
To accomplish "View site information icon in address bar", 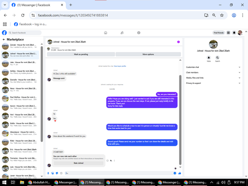I will click(x=33, y=15).
